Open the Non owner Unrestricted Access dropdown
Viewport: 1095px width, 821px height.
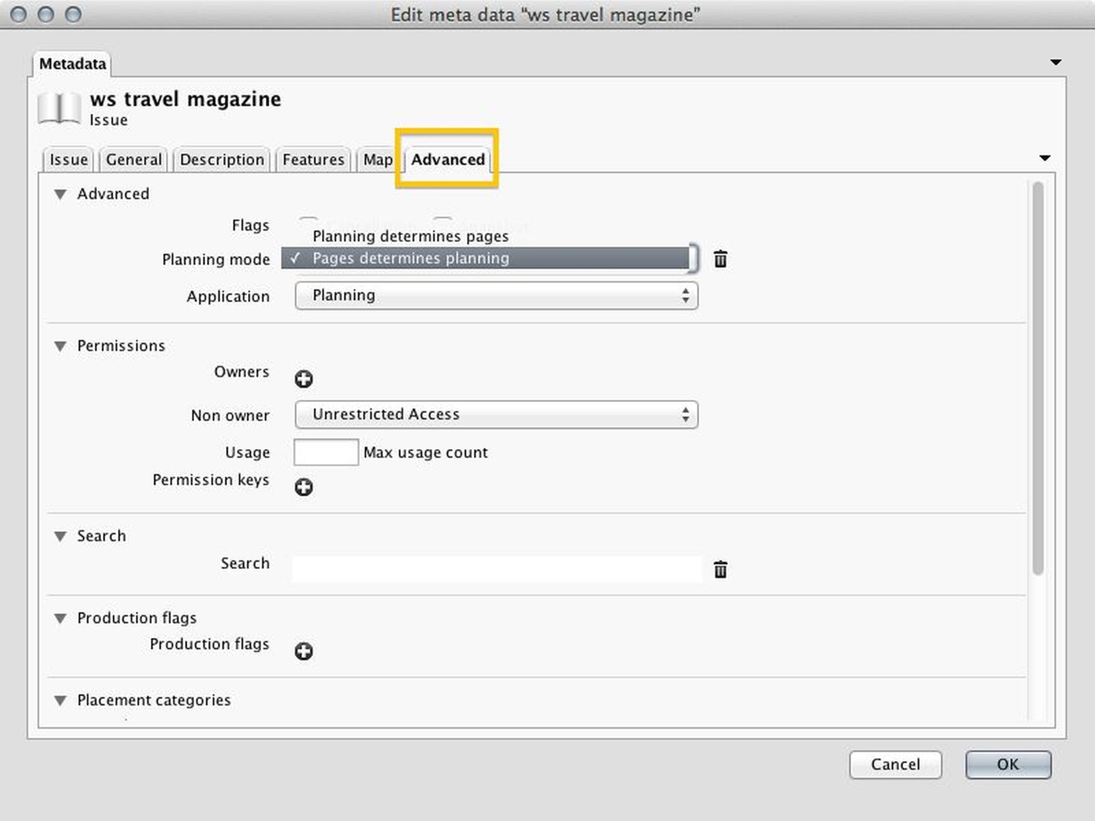tap(496, 415)
